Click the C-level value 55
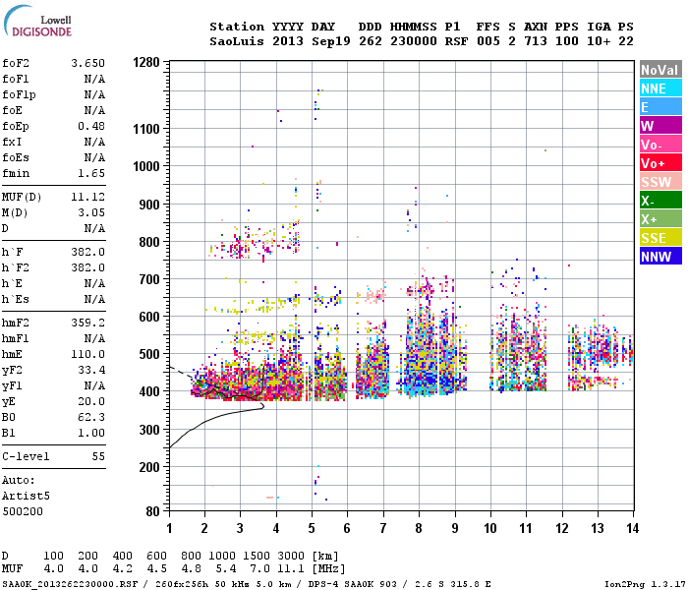The width and height of the screenshot is (688, 590). [98, 456]
